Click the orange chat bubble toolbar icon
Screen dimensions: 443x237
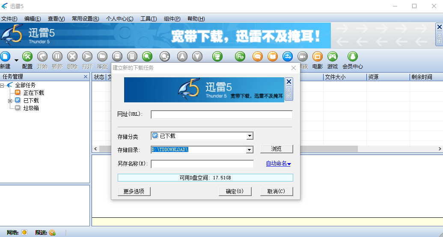click(x=257, y=57)
